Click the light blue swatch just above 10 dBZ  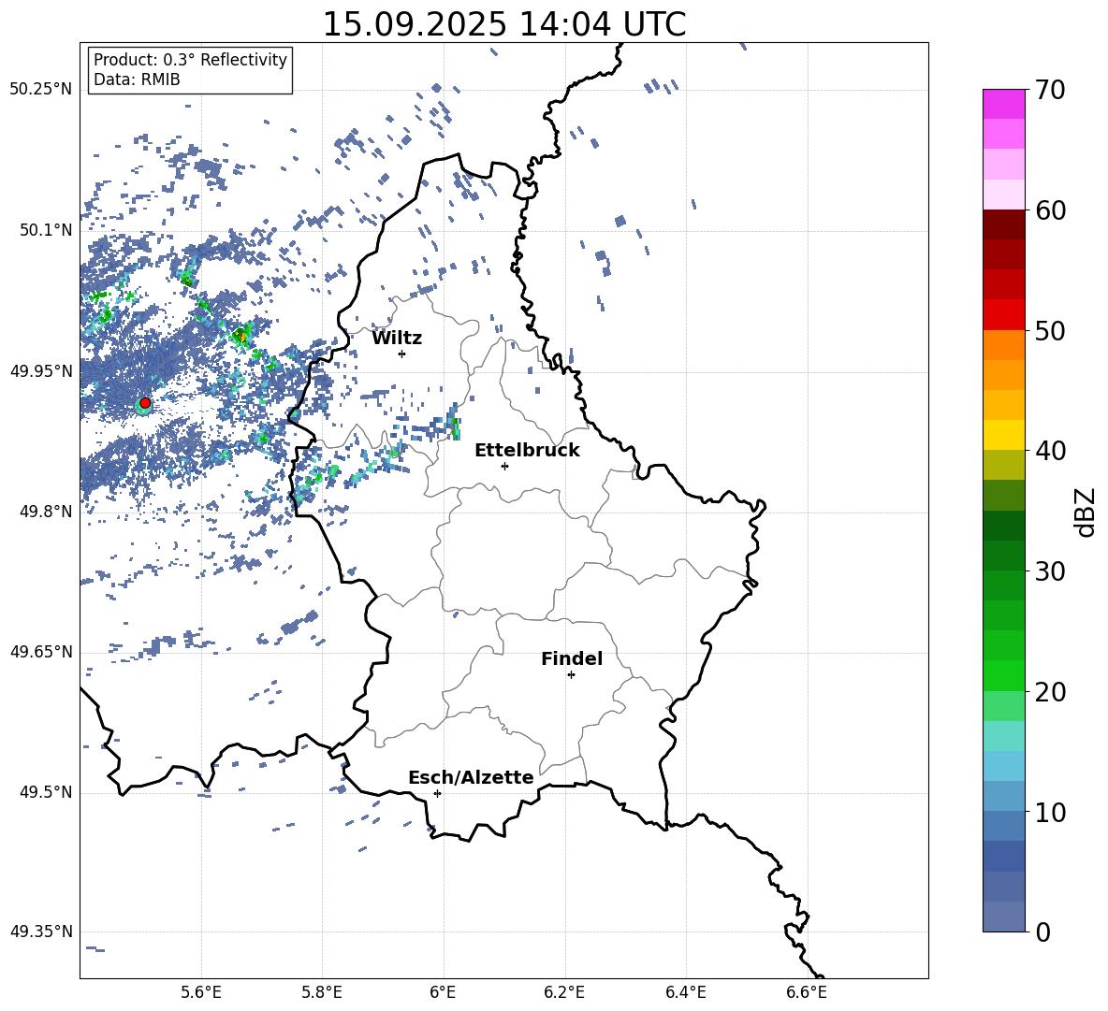pyautogui.click(x=1003, y=797)
